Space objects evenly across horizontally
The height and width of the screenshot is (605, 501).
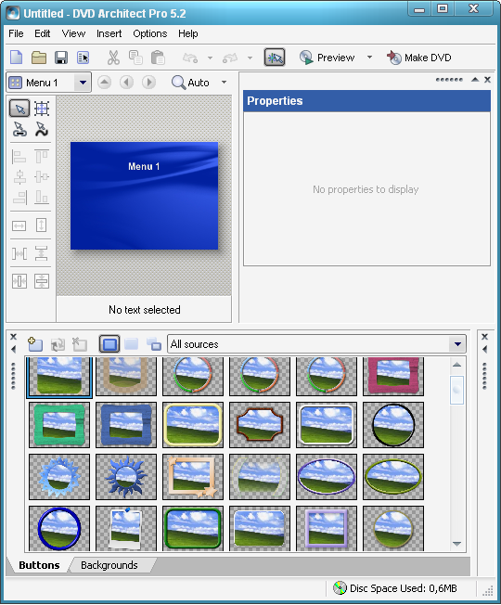point(19,253)
